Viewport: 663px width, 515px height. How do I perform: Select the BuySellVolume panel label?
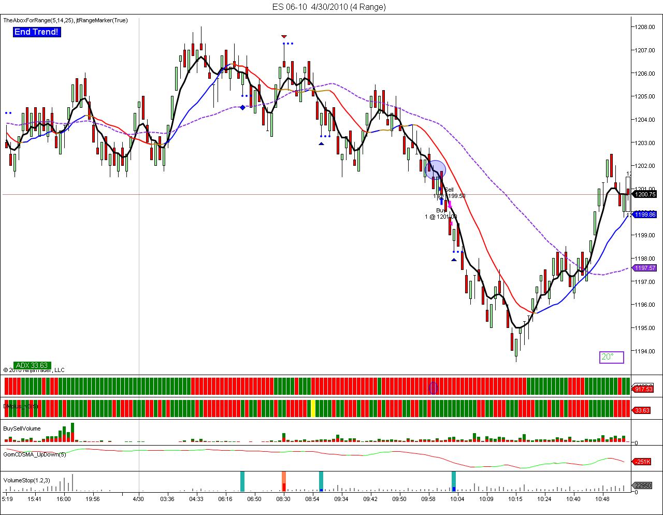[22, 428]
